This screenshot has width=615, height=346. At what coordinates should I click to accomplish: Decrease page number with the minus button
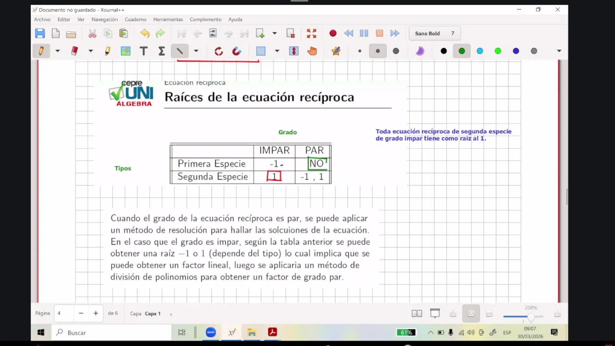(x=81, y=313)
